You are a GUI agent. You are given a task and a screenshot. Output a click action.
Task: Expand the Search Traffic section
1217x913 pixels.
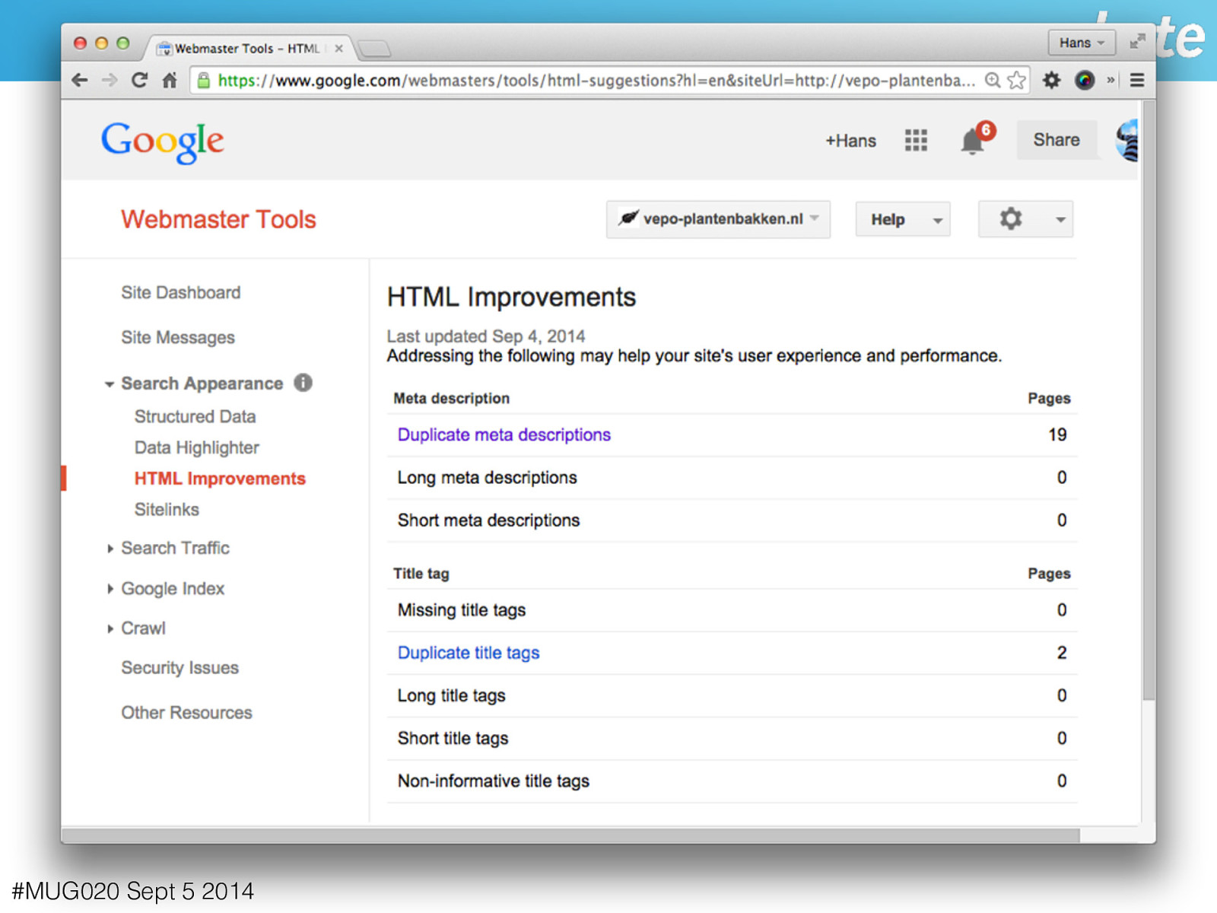(110, 549)
